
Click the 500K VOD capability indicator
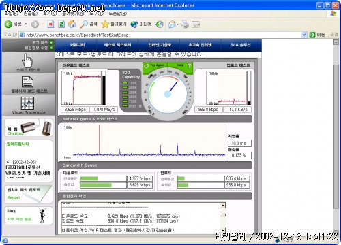130,97
